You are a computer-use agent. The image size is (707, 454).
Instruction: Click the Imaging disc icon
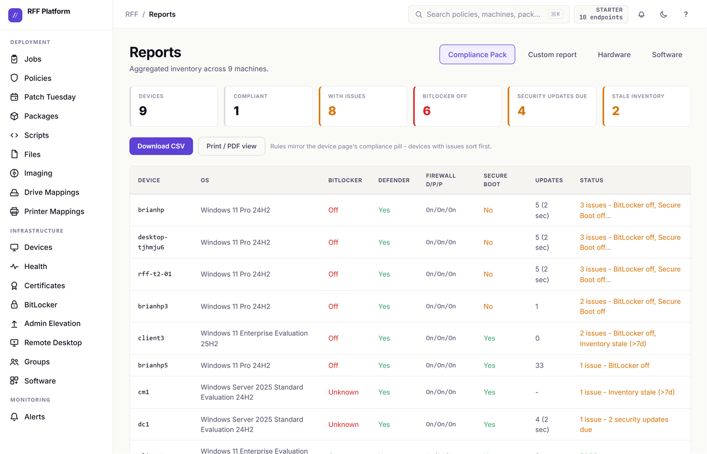click(x=14, y=173)
